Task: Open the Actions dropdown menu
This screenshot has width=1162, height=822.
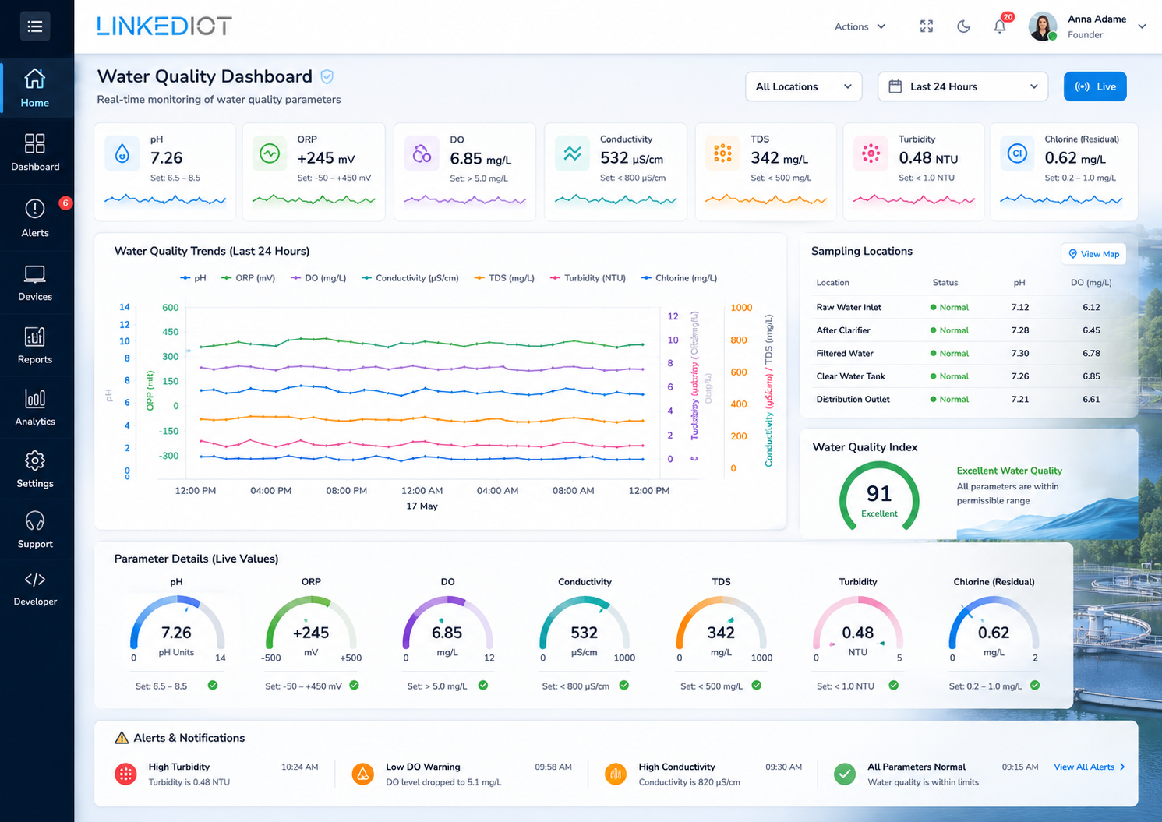Action: click(x=860, y=26)
